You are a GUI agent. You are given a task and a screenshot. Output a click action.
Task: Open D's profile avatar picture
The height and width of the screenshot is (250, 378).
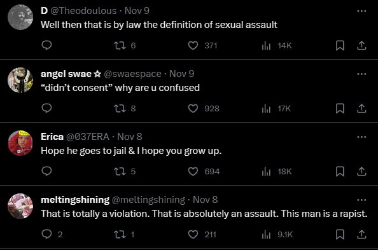point(20,17)
